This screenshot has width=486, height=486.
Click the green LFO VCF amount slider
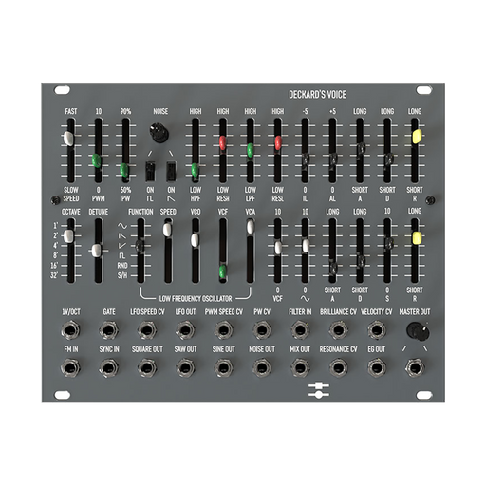223,271
